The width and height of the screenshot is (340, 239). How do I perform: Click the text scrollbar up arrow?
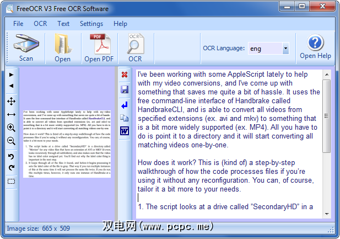(327, 75)
